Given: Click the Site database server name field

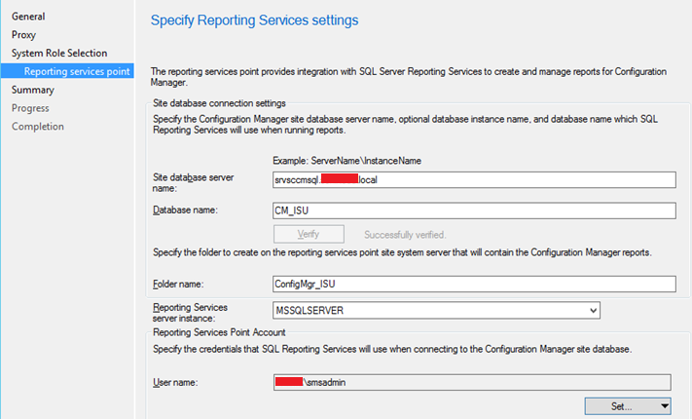Looking at the screenshot, I should point(474,179).
